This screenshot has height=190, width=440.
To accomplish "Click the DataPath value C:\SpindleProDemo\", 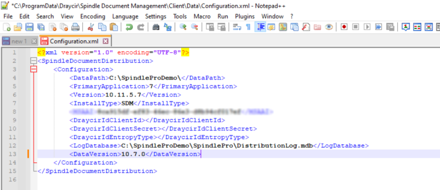I will pos(145,78).
